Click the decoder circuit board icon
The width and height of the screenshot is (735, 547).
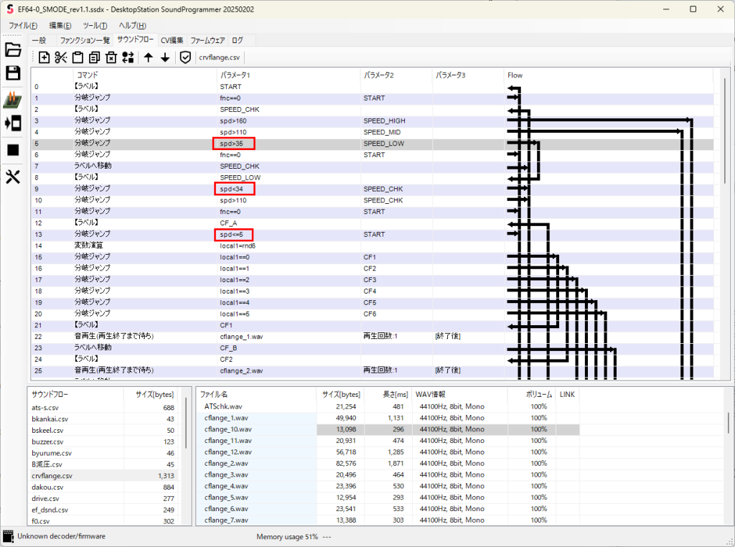(x=13, y=100)
